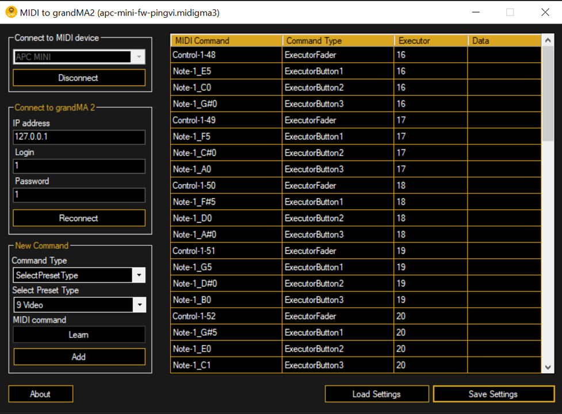Open the Command Type dropdown

click(x=79, y=275)
